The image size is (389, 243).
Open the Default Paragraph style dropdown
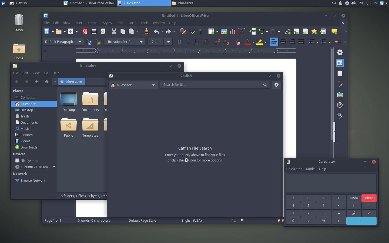(x=80, y=42)
